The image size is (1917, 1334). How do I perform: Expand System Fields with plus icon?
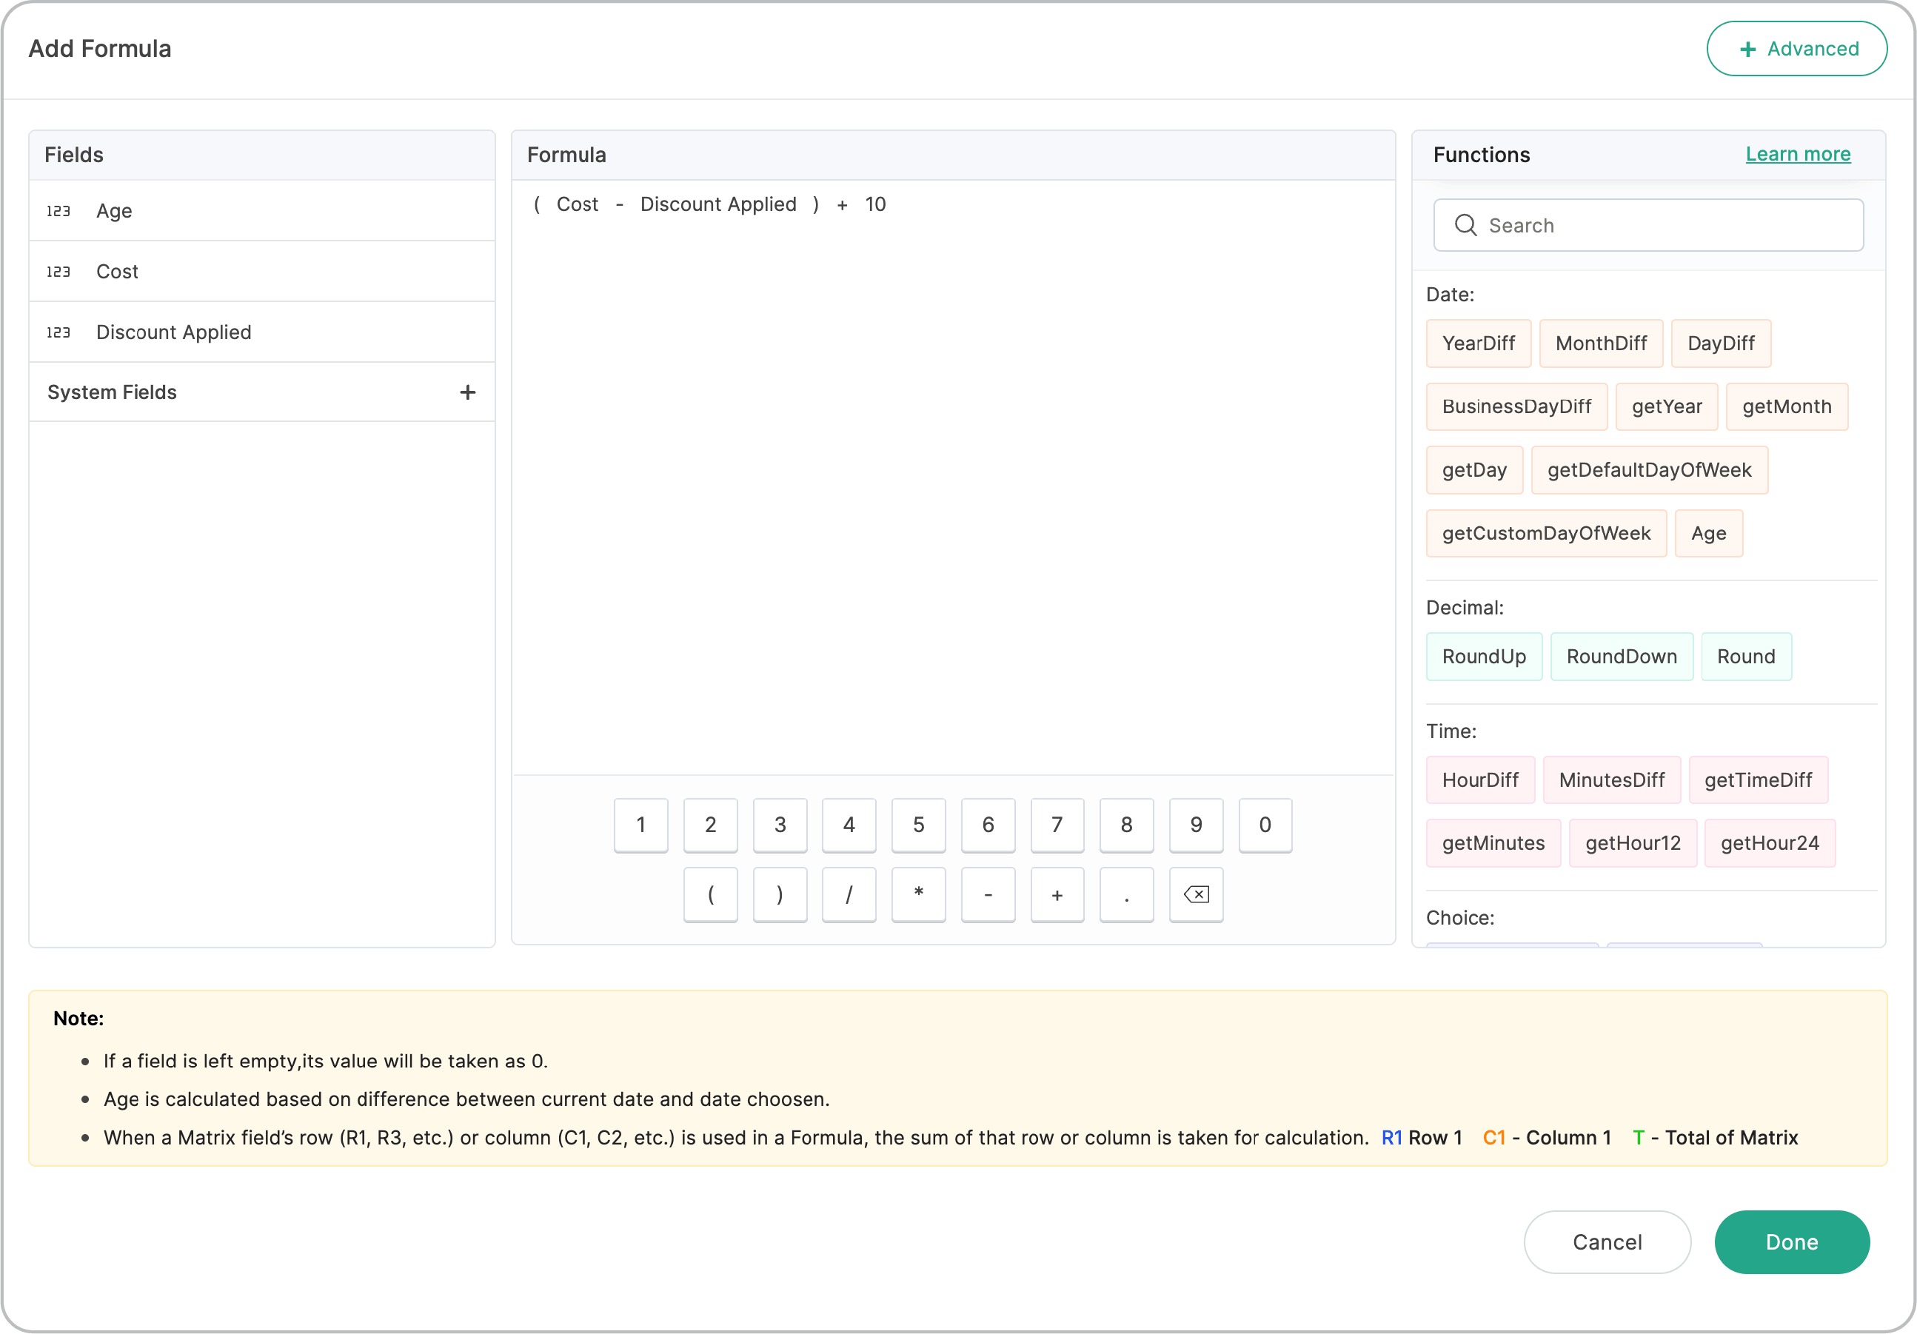click(x=467, y=392)
